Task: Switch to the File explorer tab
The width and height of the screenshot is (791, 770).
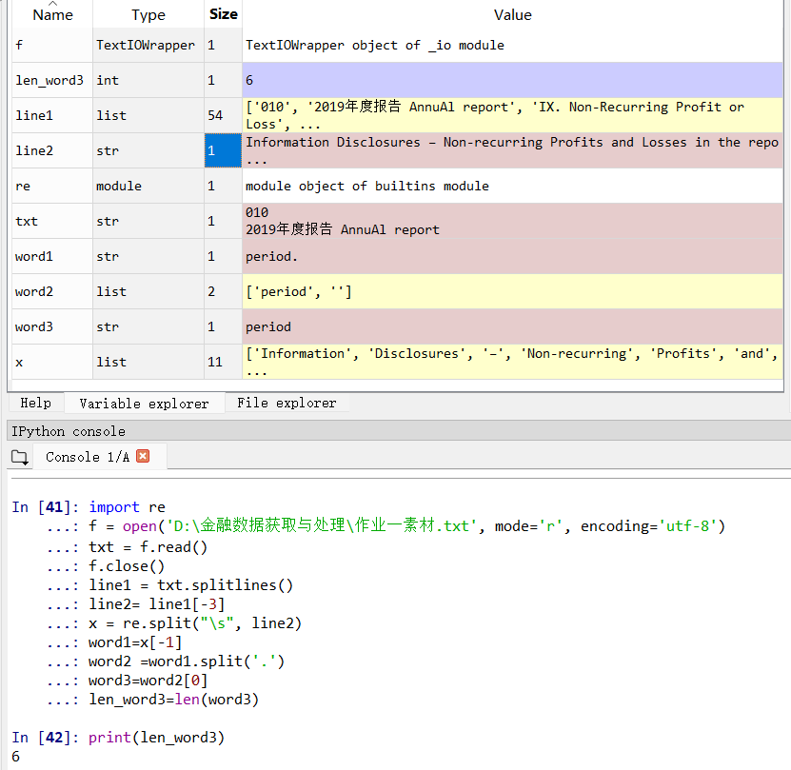Action: coord(287,403)
